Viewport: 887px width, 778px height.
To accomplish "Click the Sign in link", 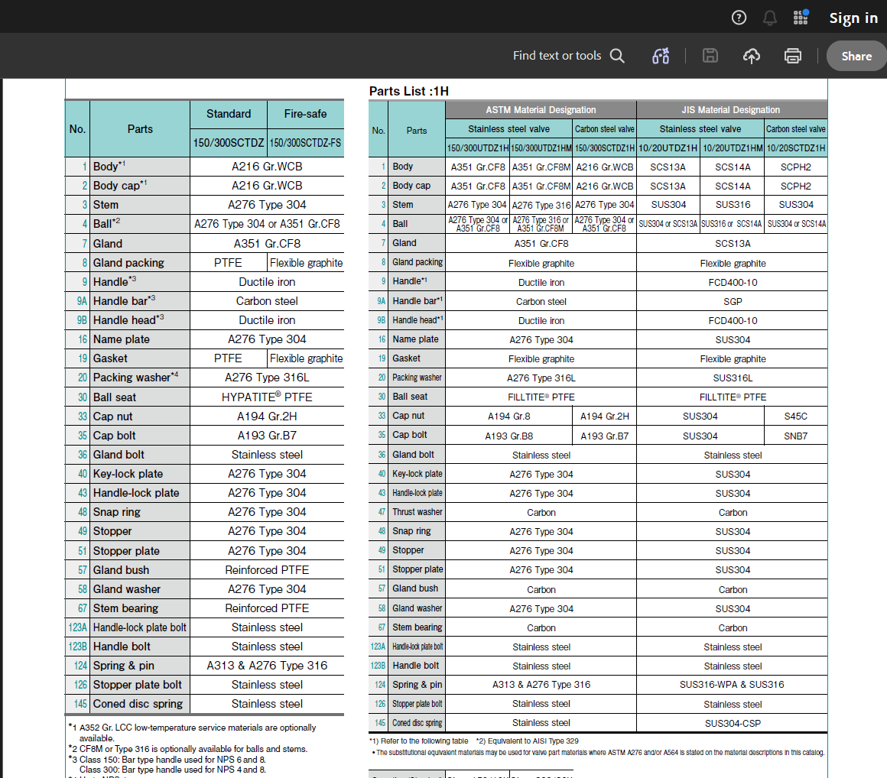I will [853, 18].
